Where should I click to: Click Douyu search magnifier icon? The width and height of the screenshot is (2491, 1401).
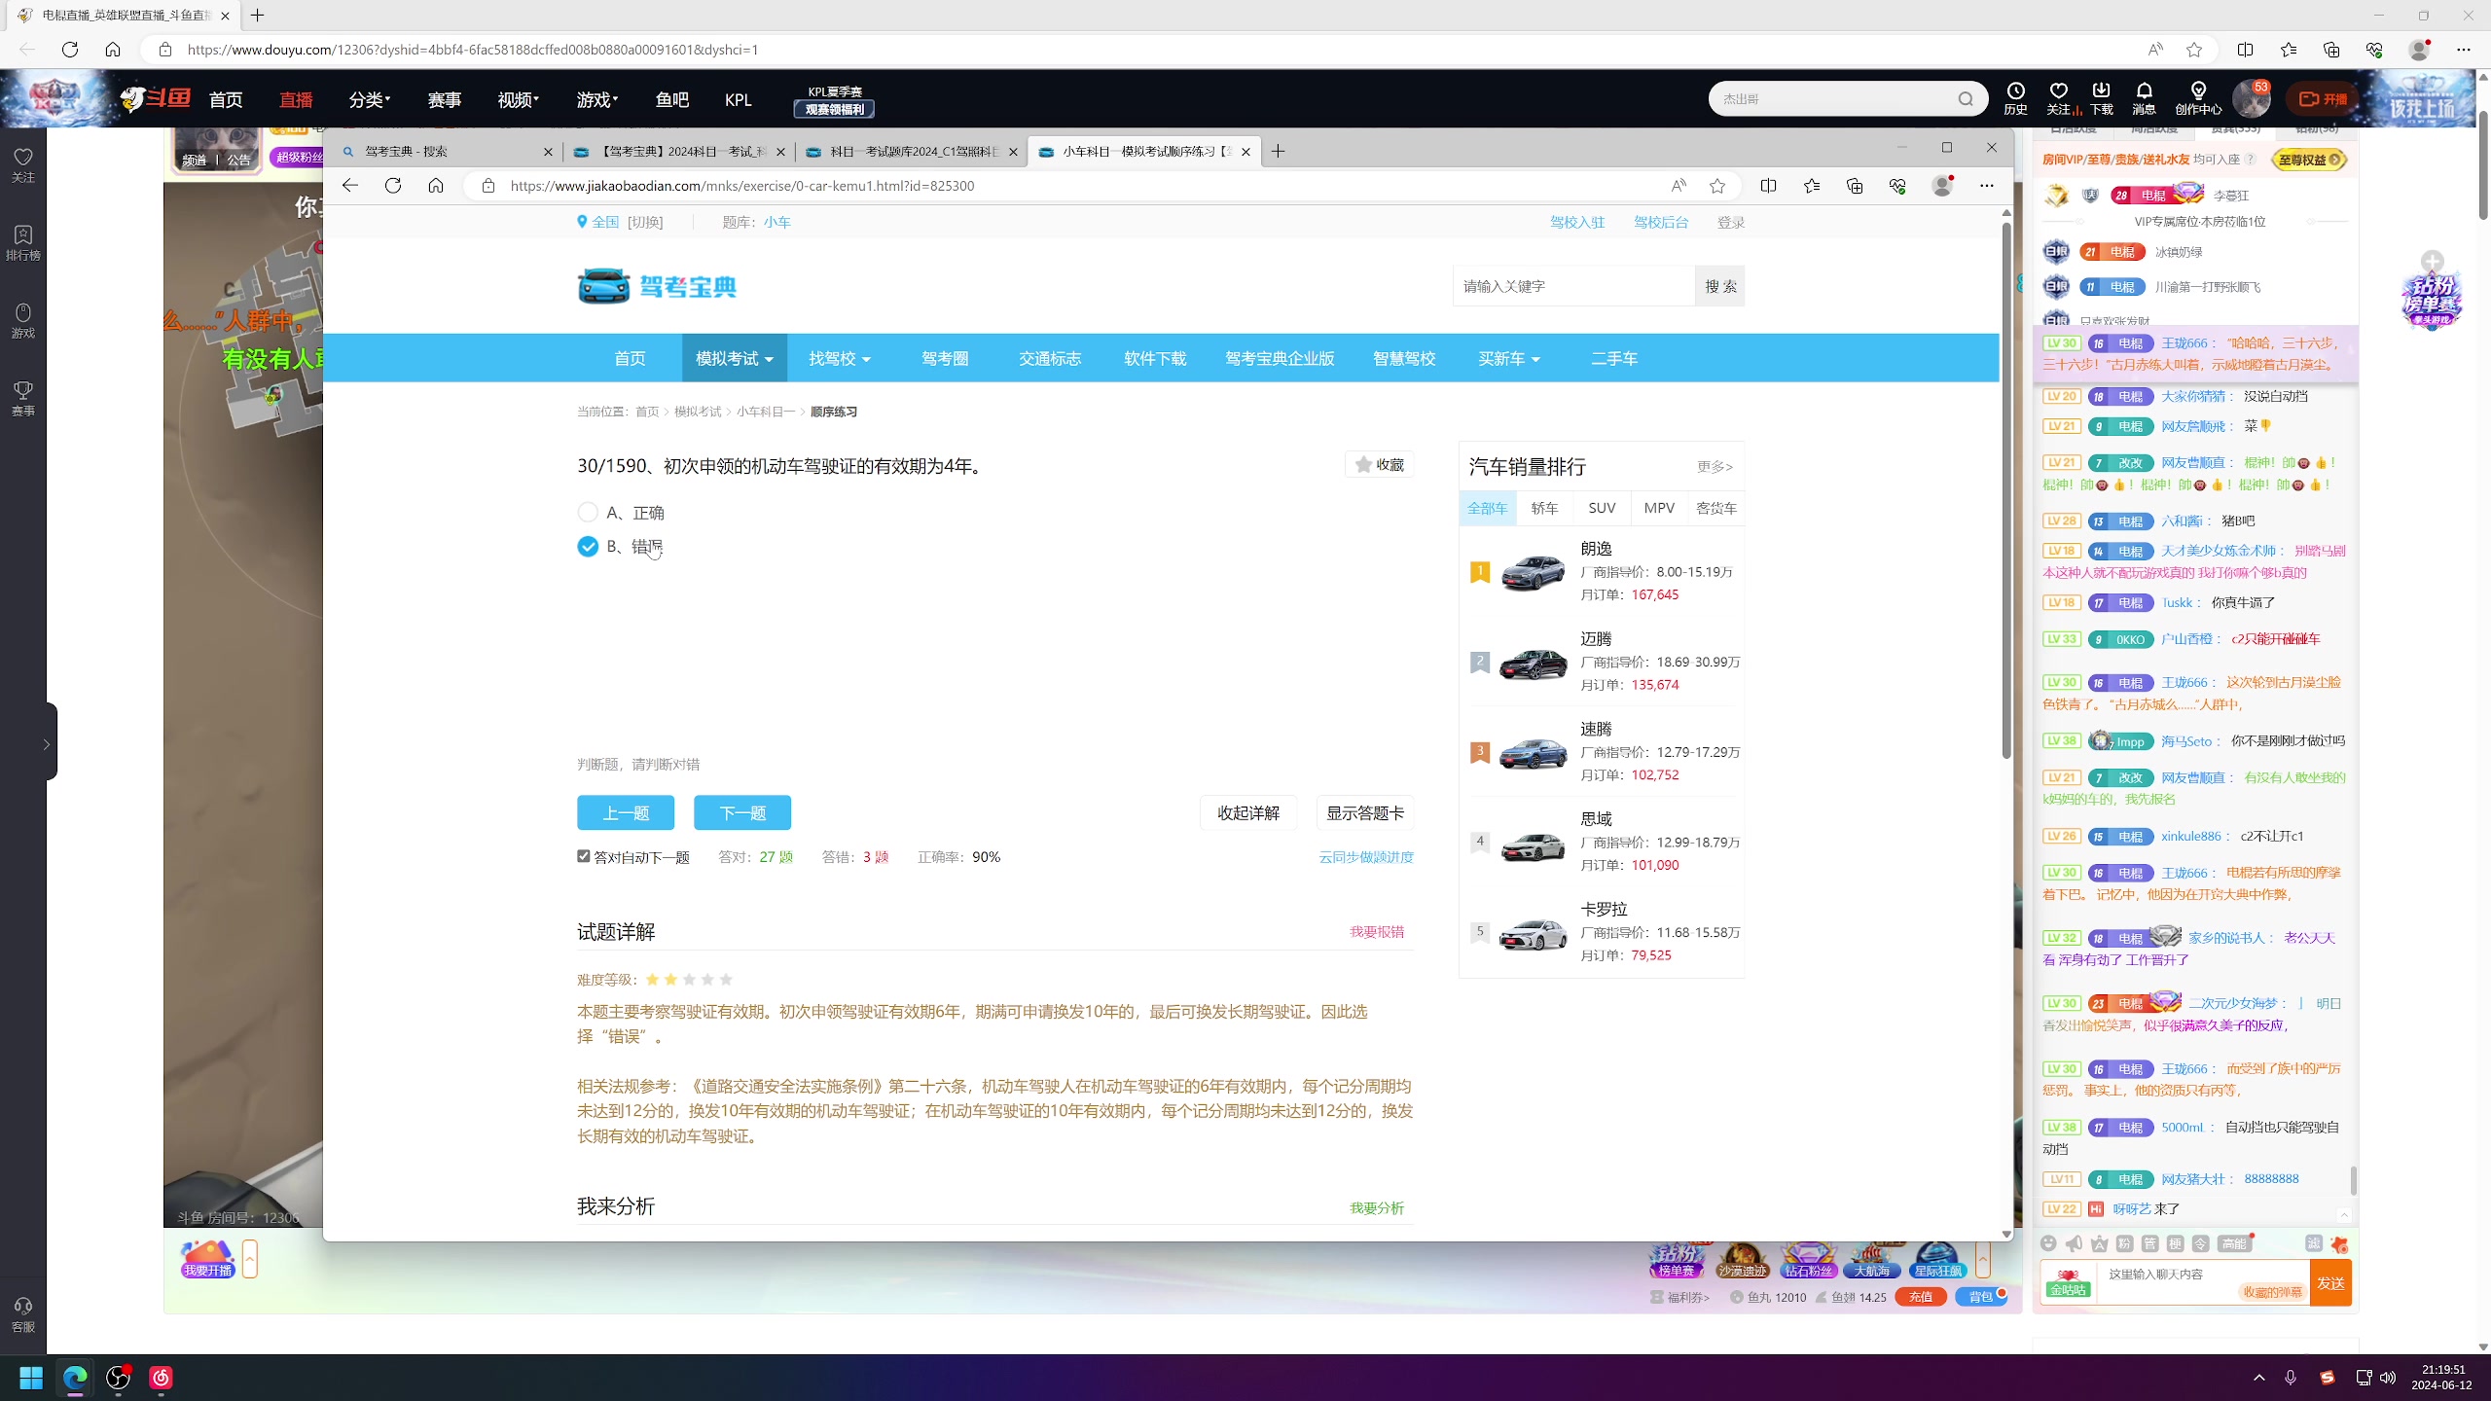[1966, 99]
